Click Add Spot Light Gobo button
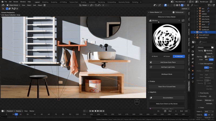This screenshot has height=121, width=216. (x=167, y=67)
